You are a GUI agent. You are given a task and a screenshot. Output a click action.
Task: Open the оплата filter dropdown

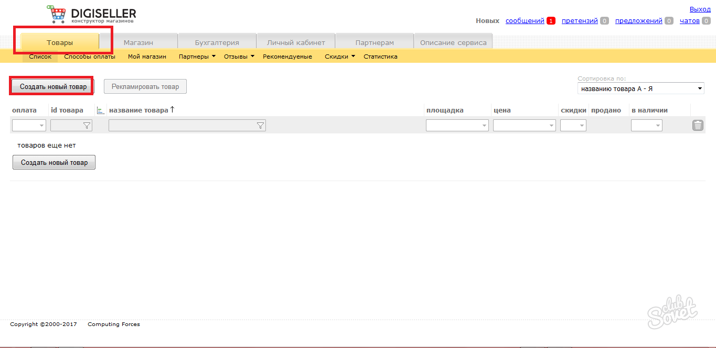(29, 126)
